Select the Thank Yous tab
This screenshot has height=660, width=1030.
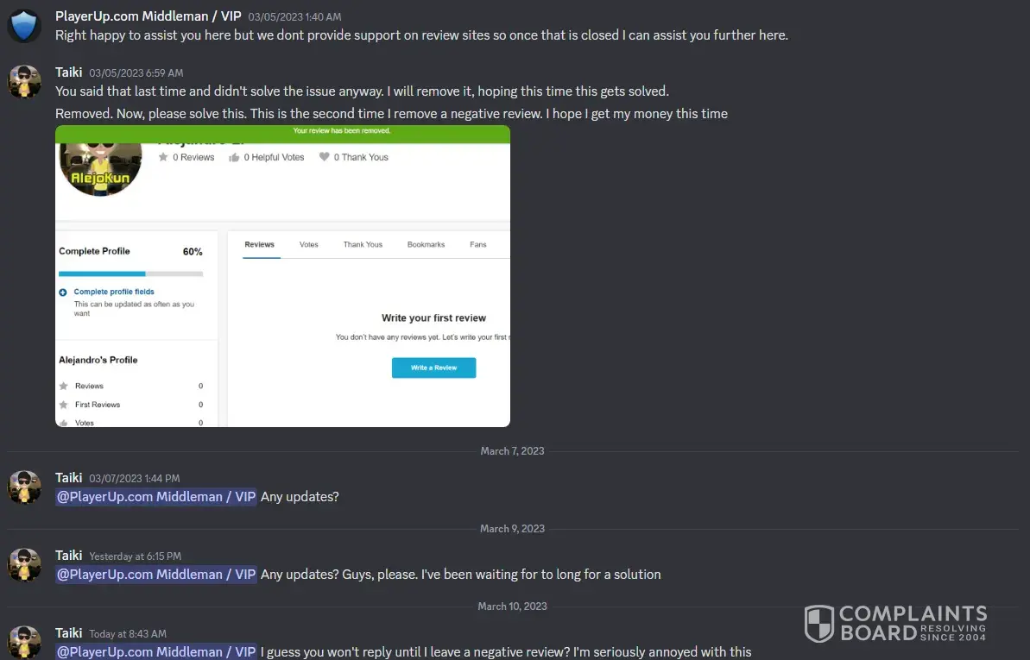363,244
